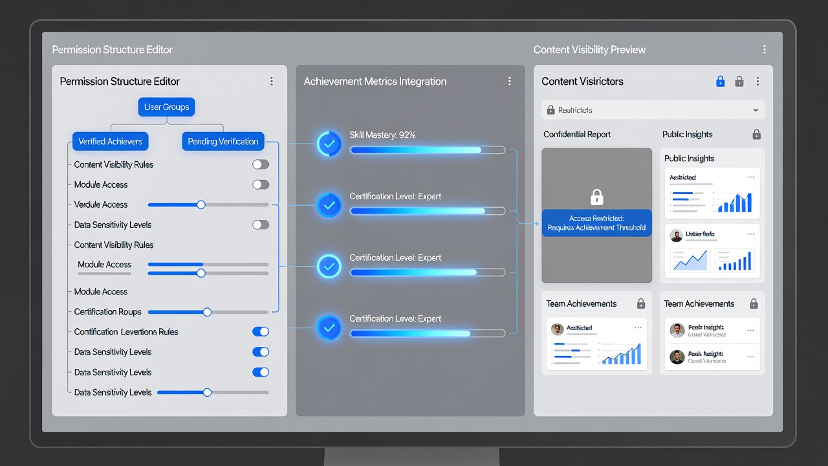Open the three-dot menu on the Uabler fimle card

click(x=750, y=234)
